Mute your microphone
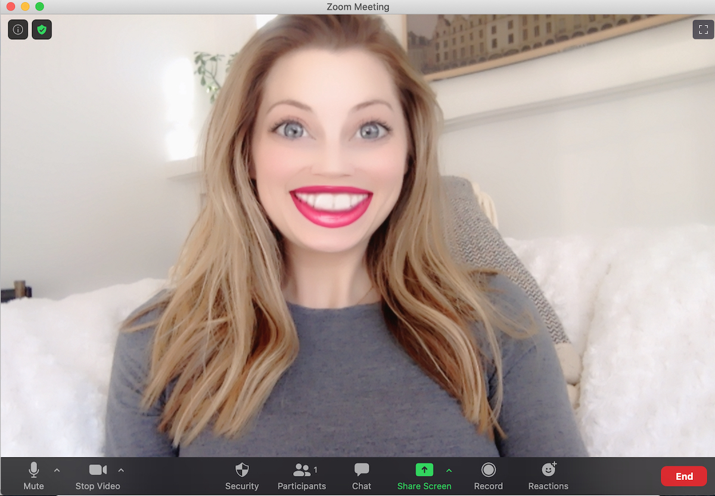Viewport: 715px width, 496px height. click(33, 475)
